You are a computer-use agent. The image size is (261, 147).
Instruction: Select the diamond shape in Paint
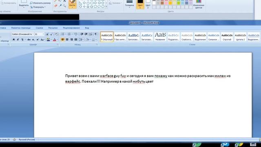[x=84, y=3]
